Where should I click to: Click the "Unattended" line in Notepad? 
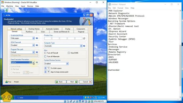click(x=114, y=70)
